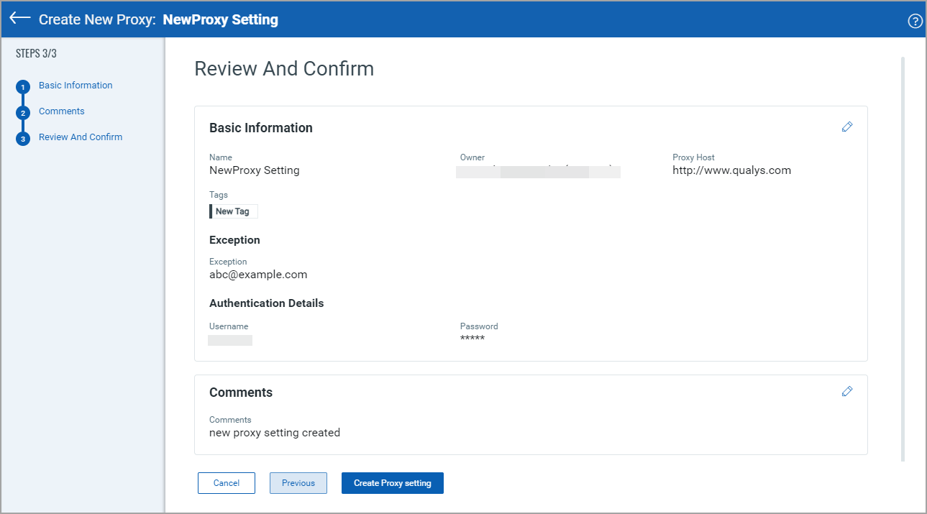Click the comment text new proxy setting created
Viewport: 927px width, 514px height.
[273, 432]
